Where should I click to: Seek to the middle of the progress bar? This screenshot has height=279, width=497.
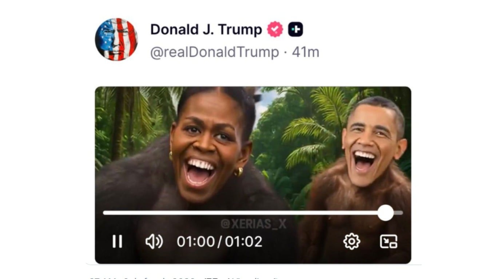[253, 213]
